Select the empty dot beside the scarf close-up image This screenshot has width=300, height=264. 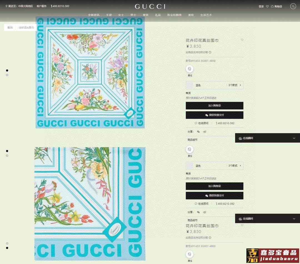(7, 156)
